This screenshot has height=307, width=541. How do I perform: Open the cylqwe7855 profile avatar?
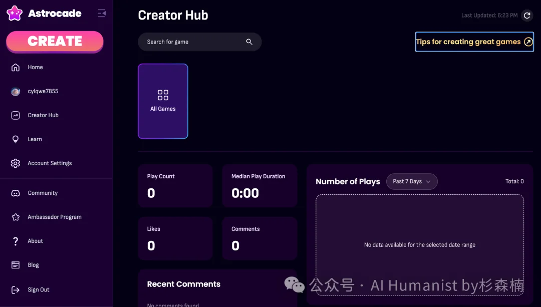click(x=16, y=91)
